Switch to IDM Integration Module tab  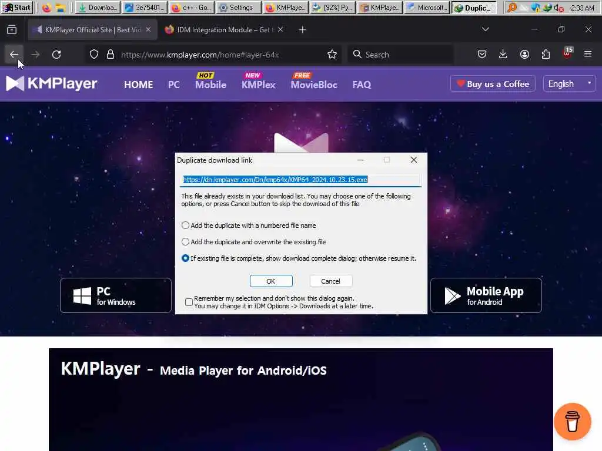[223, 29]
